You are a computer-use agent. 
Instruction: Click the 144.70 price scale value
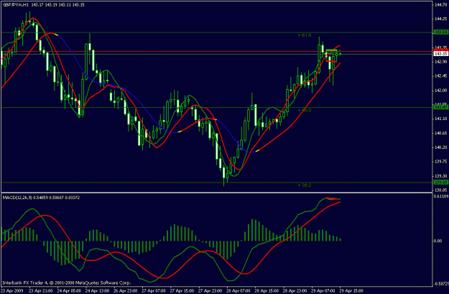(441, 4)
